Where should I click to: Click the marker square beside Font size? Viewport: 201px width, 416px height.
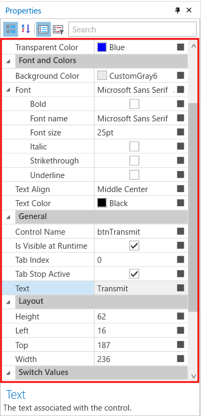pyautogui.click(x=181, y=132)
